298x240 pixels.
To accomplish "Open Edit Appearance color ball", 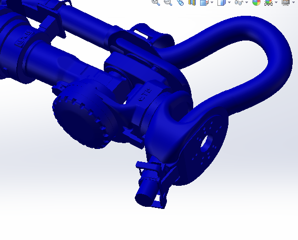I will 256,2.
